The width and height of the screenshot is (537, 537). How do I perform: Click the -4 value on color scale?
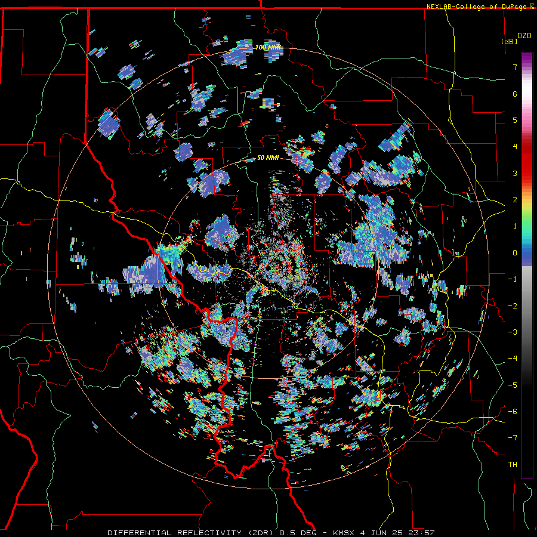pyautogui.click(x=513, y=358)
